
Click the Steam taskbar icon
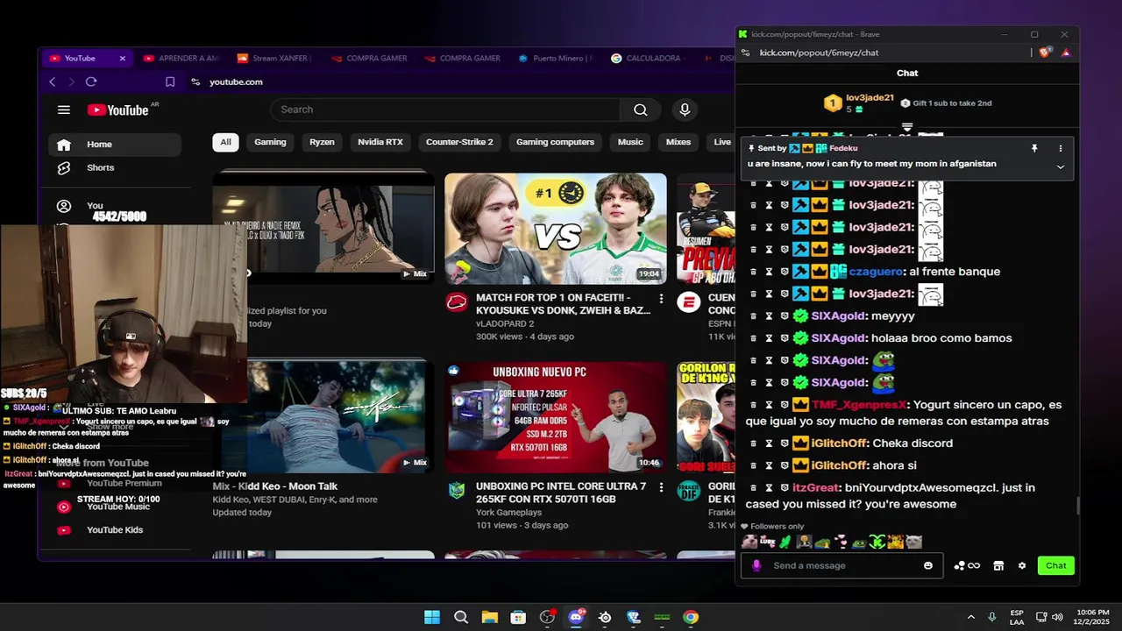click(605, 617)
